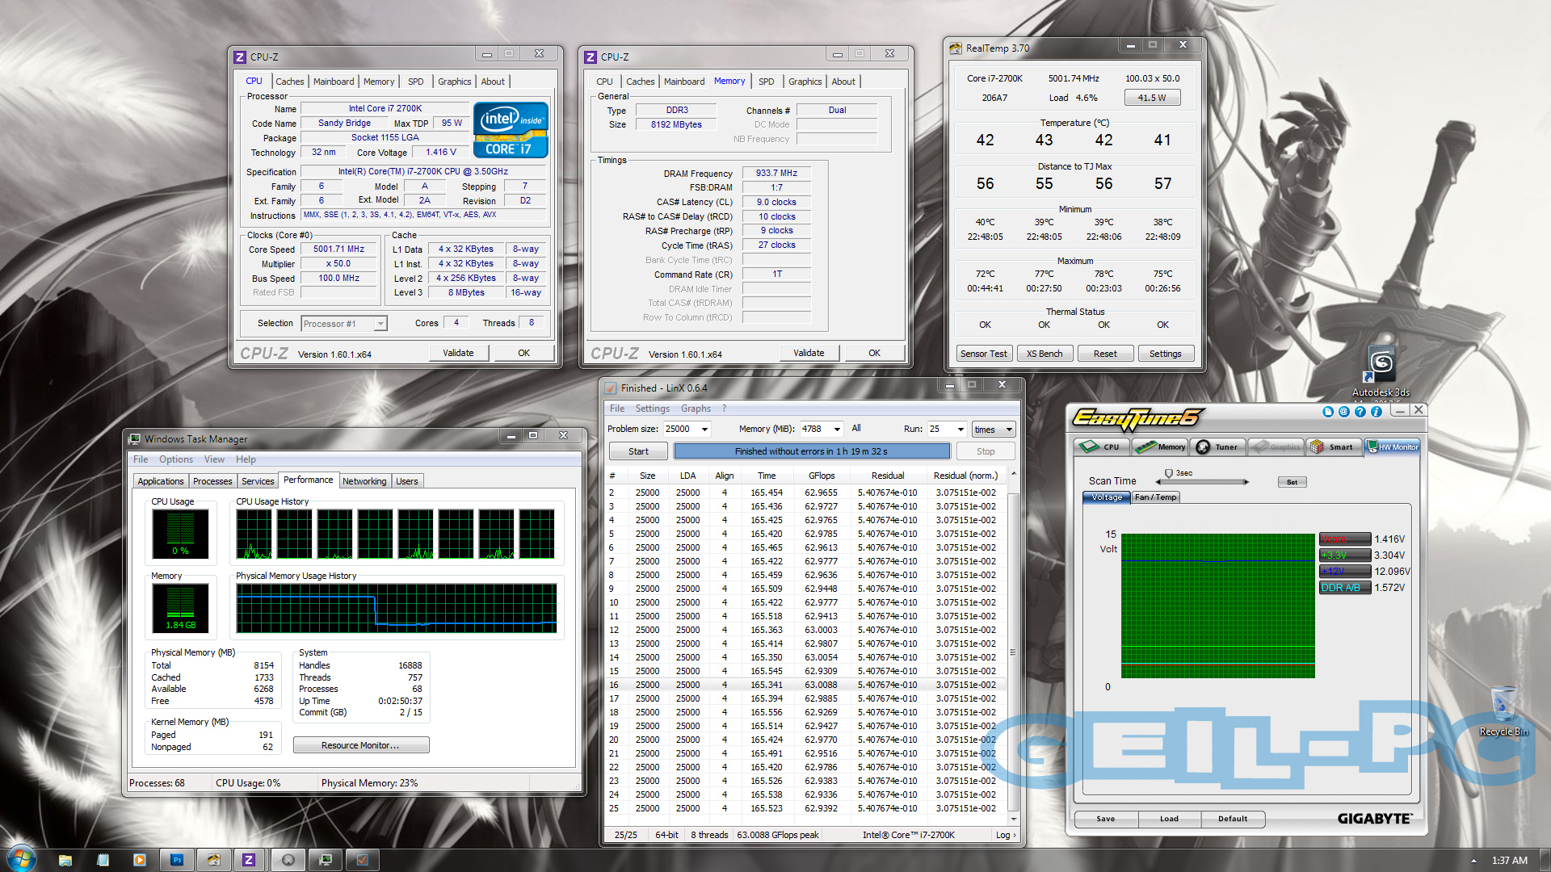Switch to the Fan / Temp tab
Image resolution: width=1551 pixels, height=872 pixels.
1155,497
